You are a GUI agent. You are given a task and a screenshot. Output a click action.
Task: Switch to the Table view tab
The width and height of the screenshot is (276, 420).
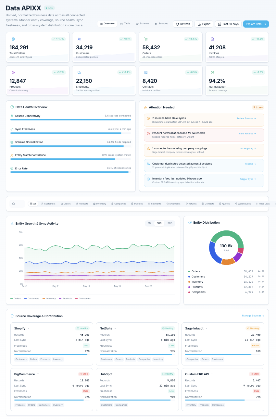(x=126, y=24)
